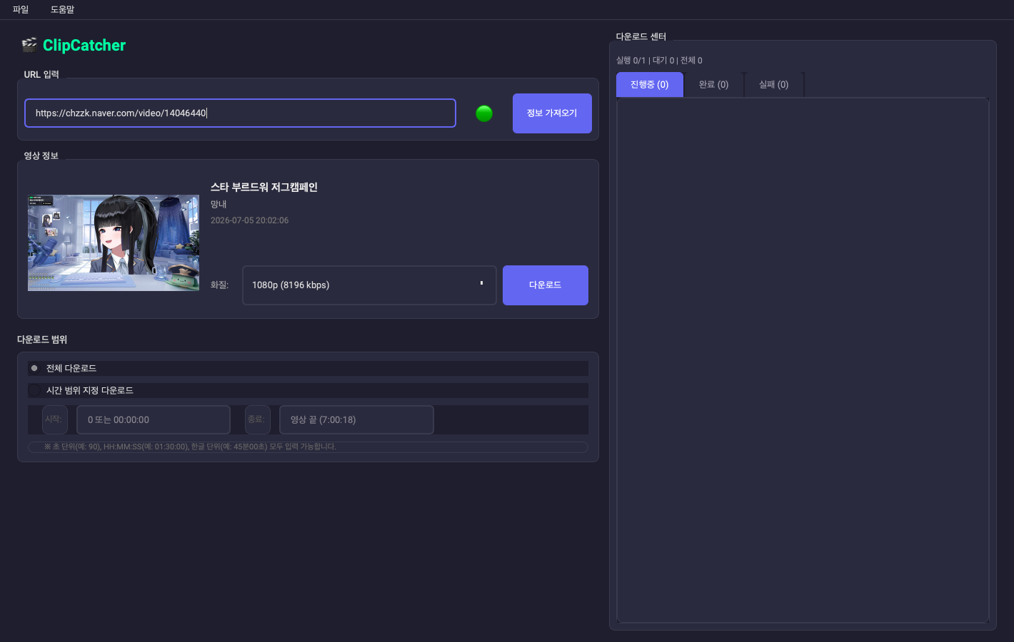Click the empty download list area
This screenshot has width=1014, height=642.
click(x=803, y=360)
